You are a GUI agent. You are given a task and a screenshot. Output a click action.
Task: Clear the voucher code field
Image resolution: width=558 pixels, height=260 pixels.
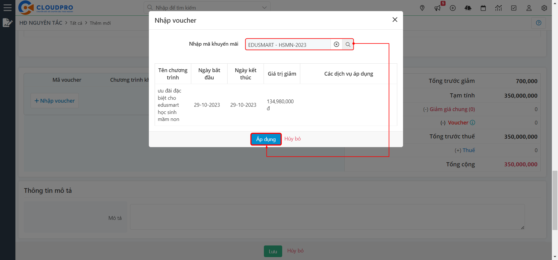[x=336, y=44]
